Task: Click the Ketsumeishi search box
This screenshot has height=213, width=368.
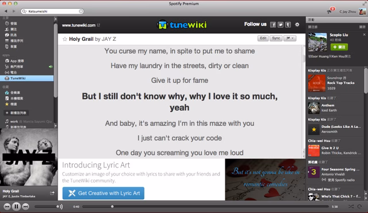Action: pyautogui.click(x=52, y=12)
